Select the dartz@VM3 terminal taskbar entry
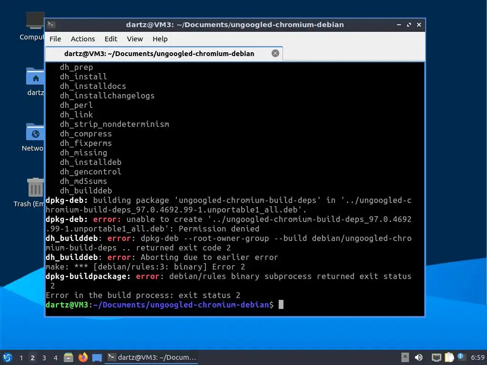 click(x=152, y=357)
